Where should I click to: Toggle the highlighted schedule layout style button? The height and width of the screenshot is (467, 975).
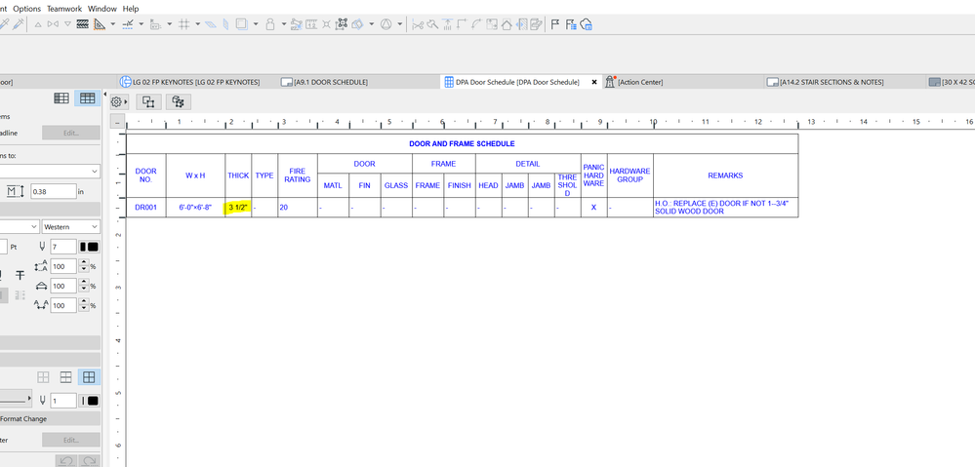point(87,98)
